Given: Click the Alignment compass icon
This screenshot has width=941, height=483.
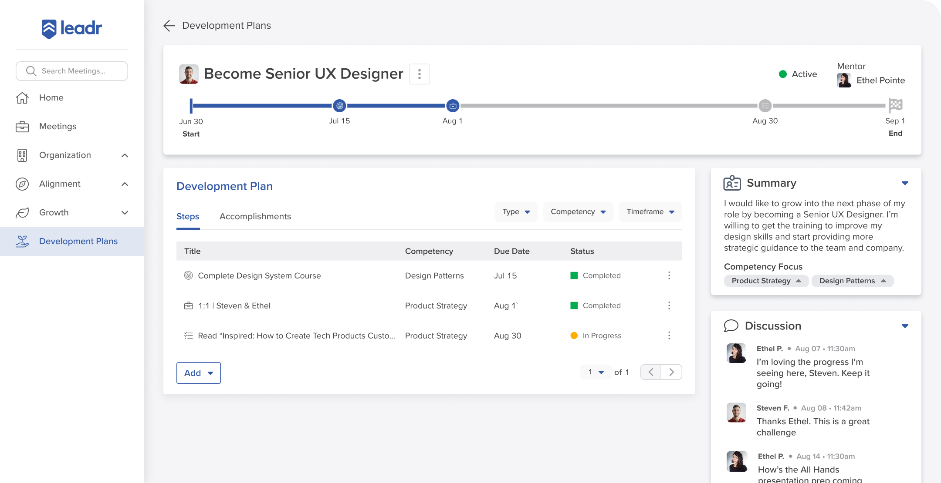Looking at the screenshot, I should pyautogui.click(x=22, y=184).
